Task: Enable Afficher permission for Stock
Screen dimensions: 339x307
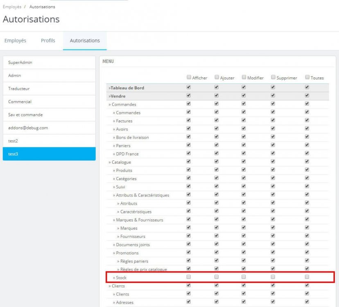Action: [188, 277]
